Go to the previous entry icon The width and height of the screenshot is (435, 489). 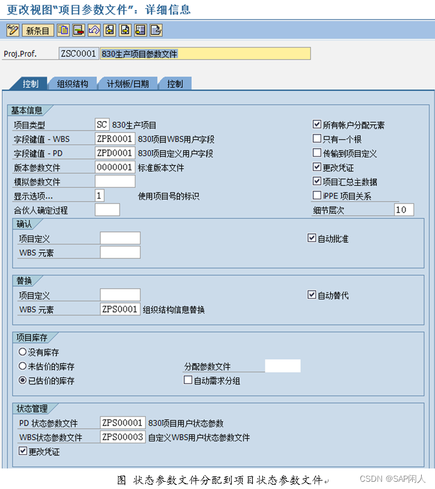point(110,30)
